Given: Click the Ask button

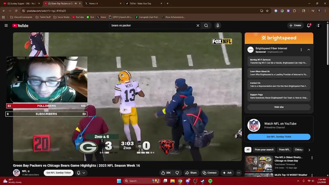Looking at the screenshot, I should 227,173.
